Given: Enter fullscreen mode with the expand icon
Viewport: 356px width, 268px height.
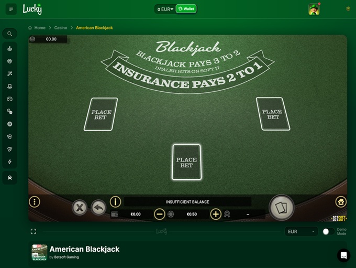Looking at the screenshot, I should [x=34, y=231].
